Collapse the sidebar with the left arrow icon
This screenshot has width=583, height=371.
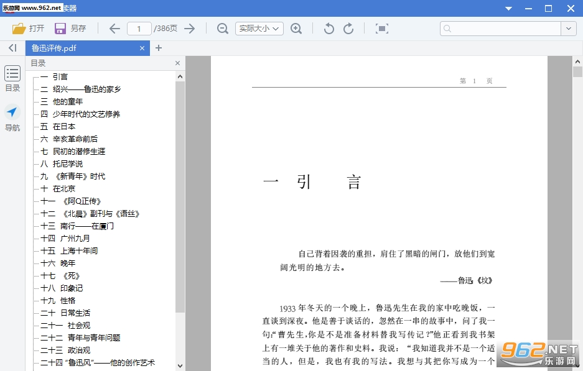pos(12,48)
